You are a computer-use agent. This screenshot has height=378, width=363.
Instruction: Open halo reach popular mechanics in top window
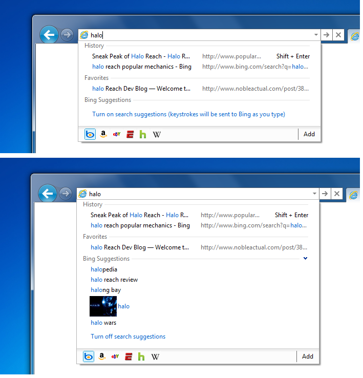pyautogui.click(x=142, y=67)
